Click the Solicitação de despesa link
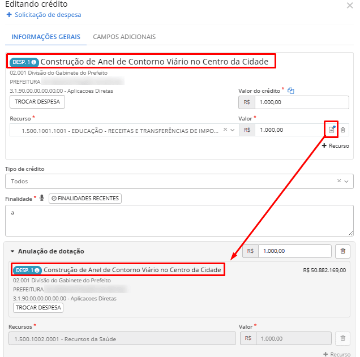This screenshot has height=357, width=360. (44, 15)
